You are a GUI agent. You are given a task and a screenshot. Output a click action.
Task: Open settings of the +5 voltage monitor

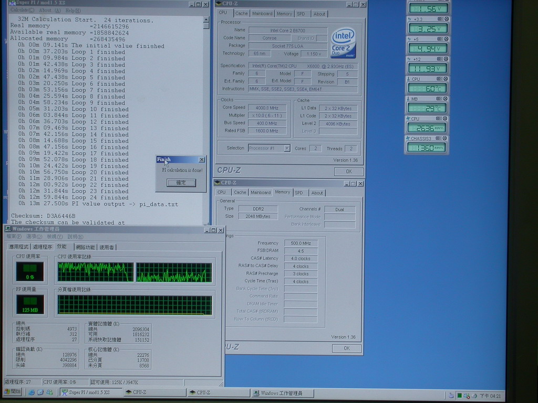coord(440,39)
